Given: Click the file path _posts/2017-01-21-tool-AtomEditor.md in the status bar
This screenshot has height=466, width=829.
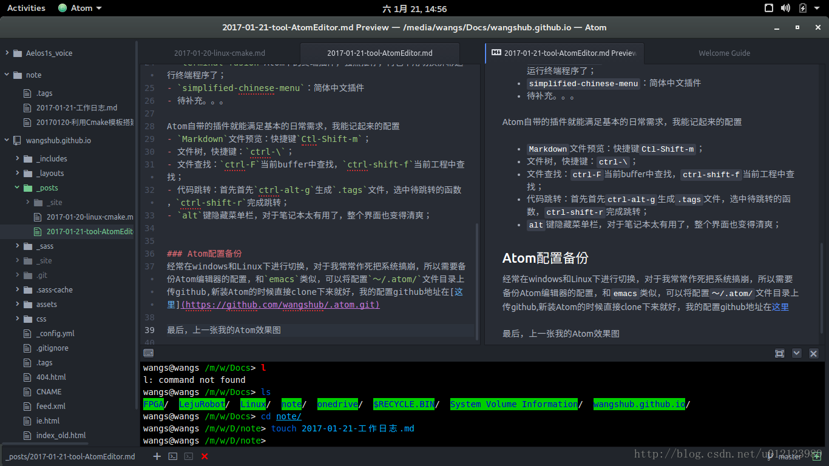Looking at the screenshot, I should click(x=71, y=456).
